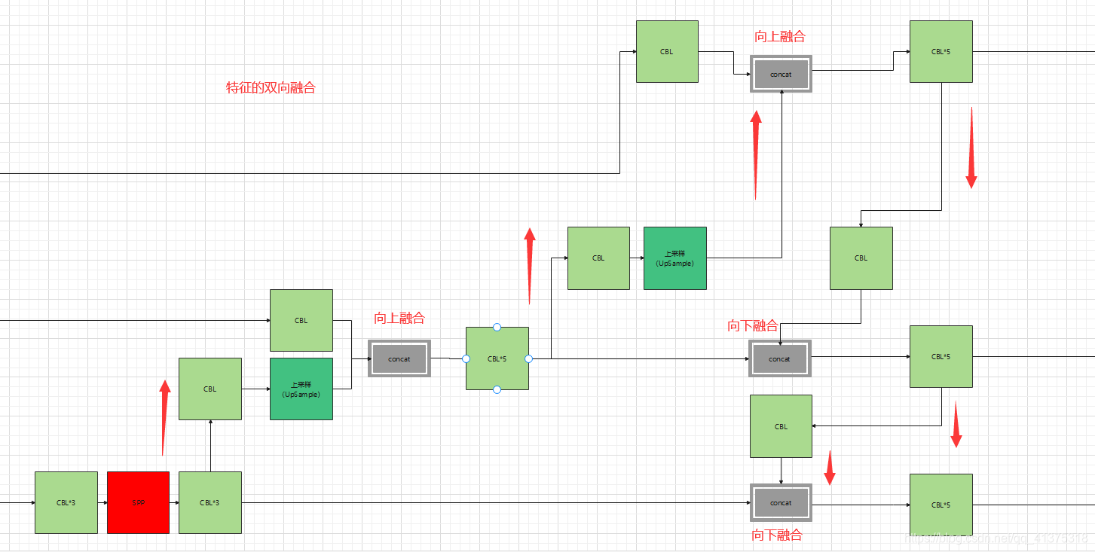The width and height of the screenshot is (1095, 552).
Task: Click the 向下融合 label above the middle concat
Action: pyautogui.click(x=753, y=325)
